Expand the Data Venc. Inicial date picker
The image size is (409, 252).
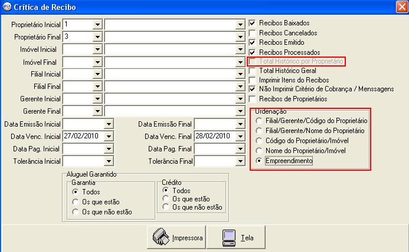109,137
